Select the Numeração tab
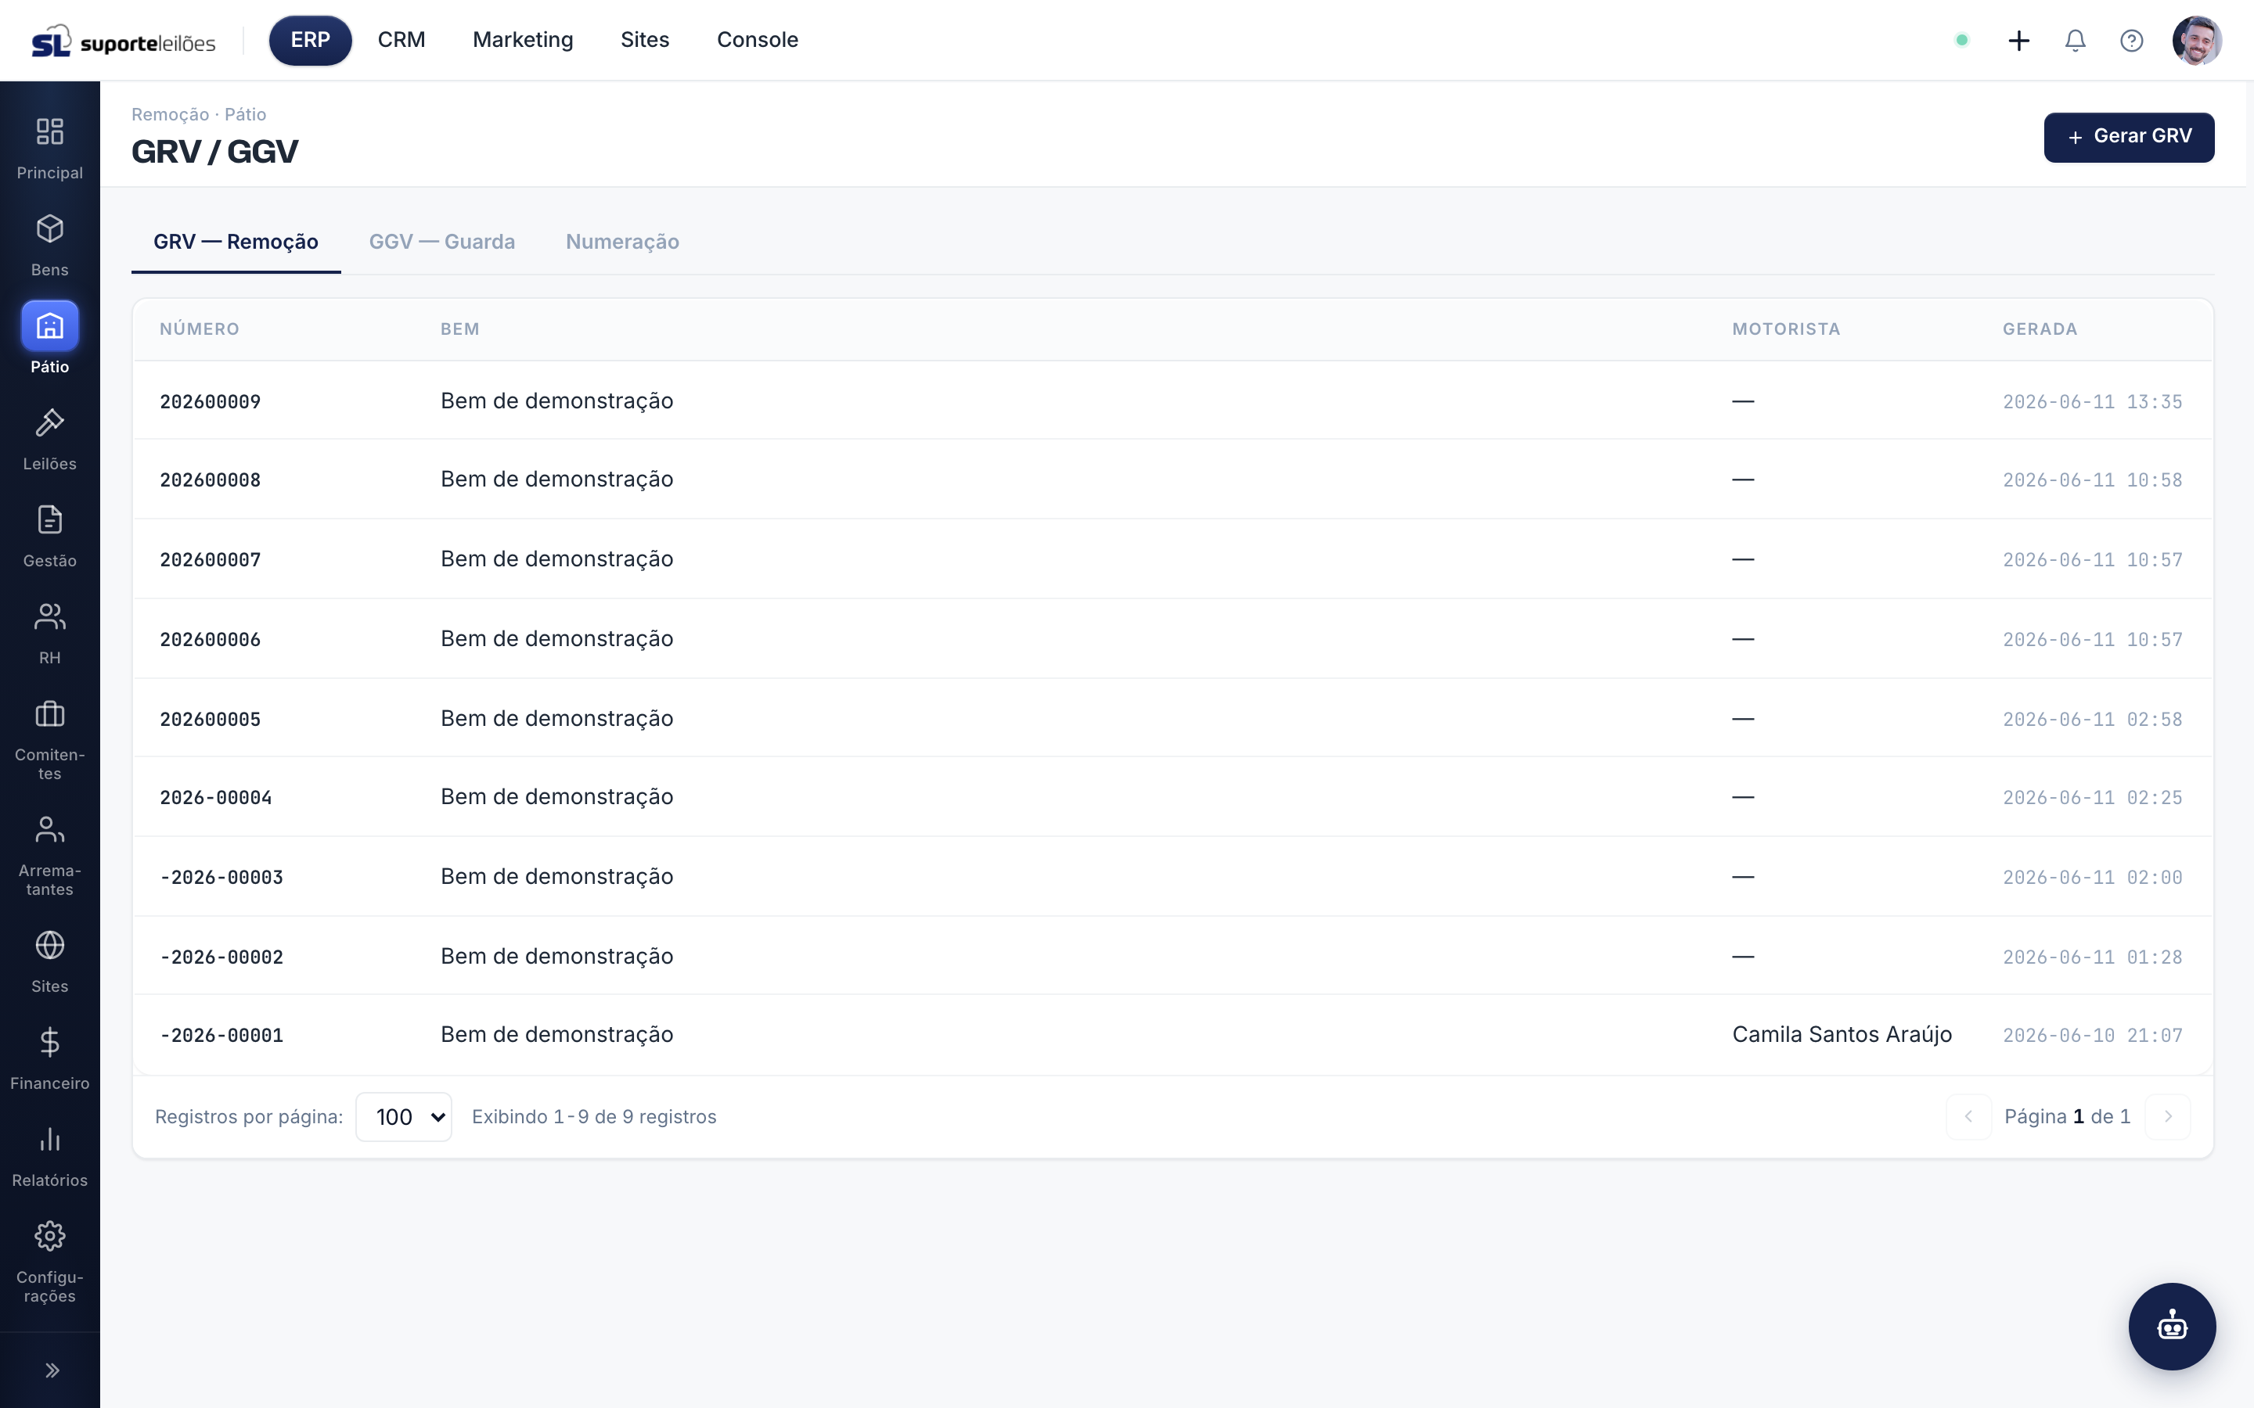2254x1408 pixels. click(x=622, y=242)
